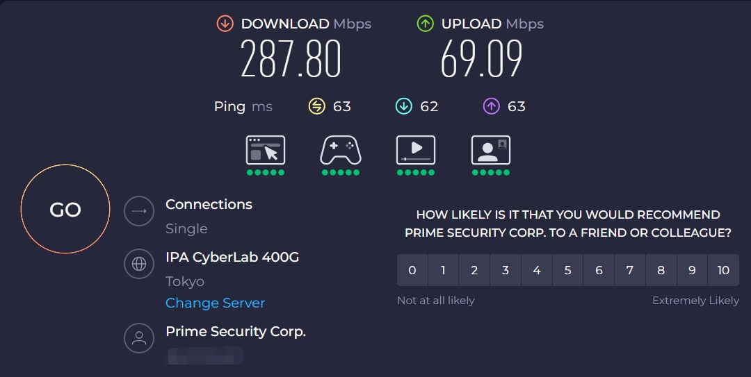The width and height of the screenshot is (751, 377).
Task: Click the purple upload ping icon
Action: [492, 106]
